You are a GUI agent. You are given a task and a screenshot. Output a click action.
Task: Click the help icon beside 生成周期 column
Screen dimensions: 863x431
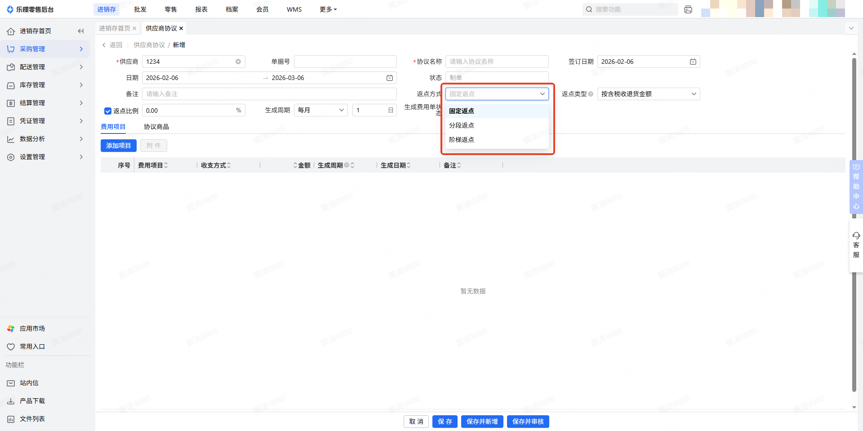pyautogui.click(x=347, y=165)
